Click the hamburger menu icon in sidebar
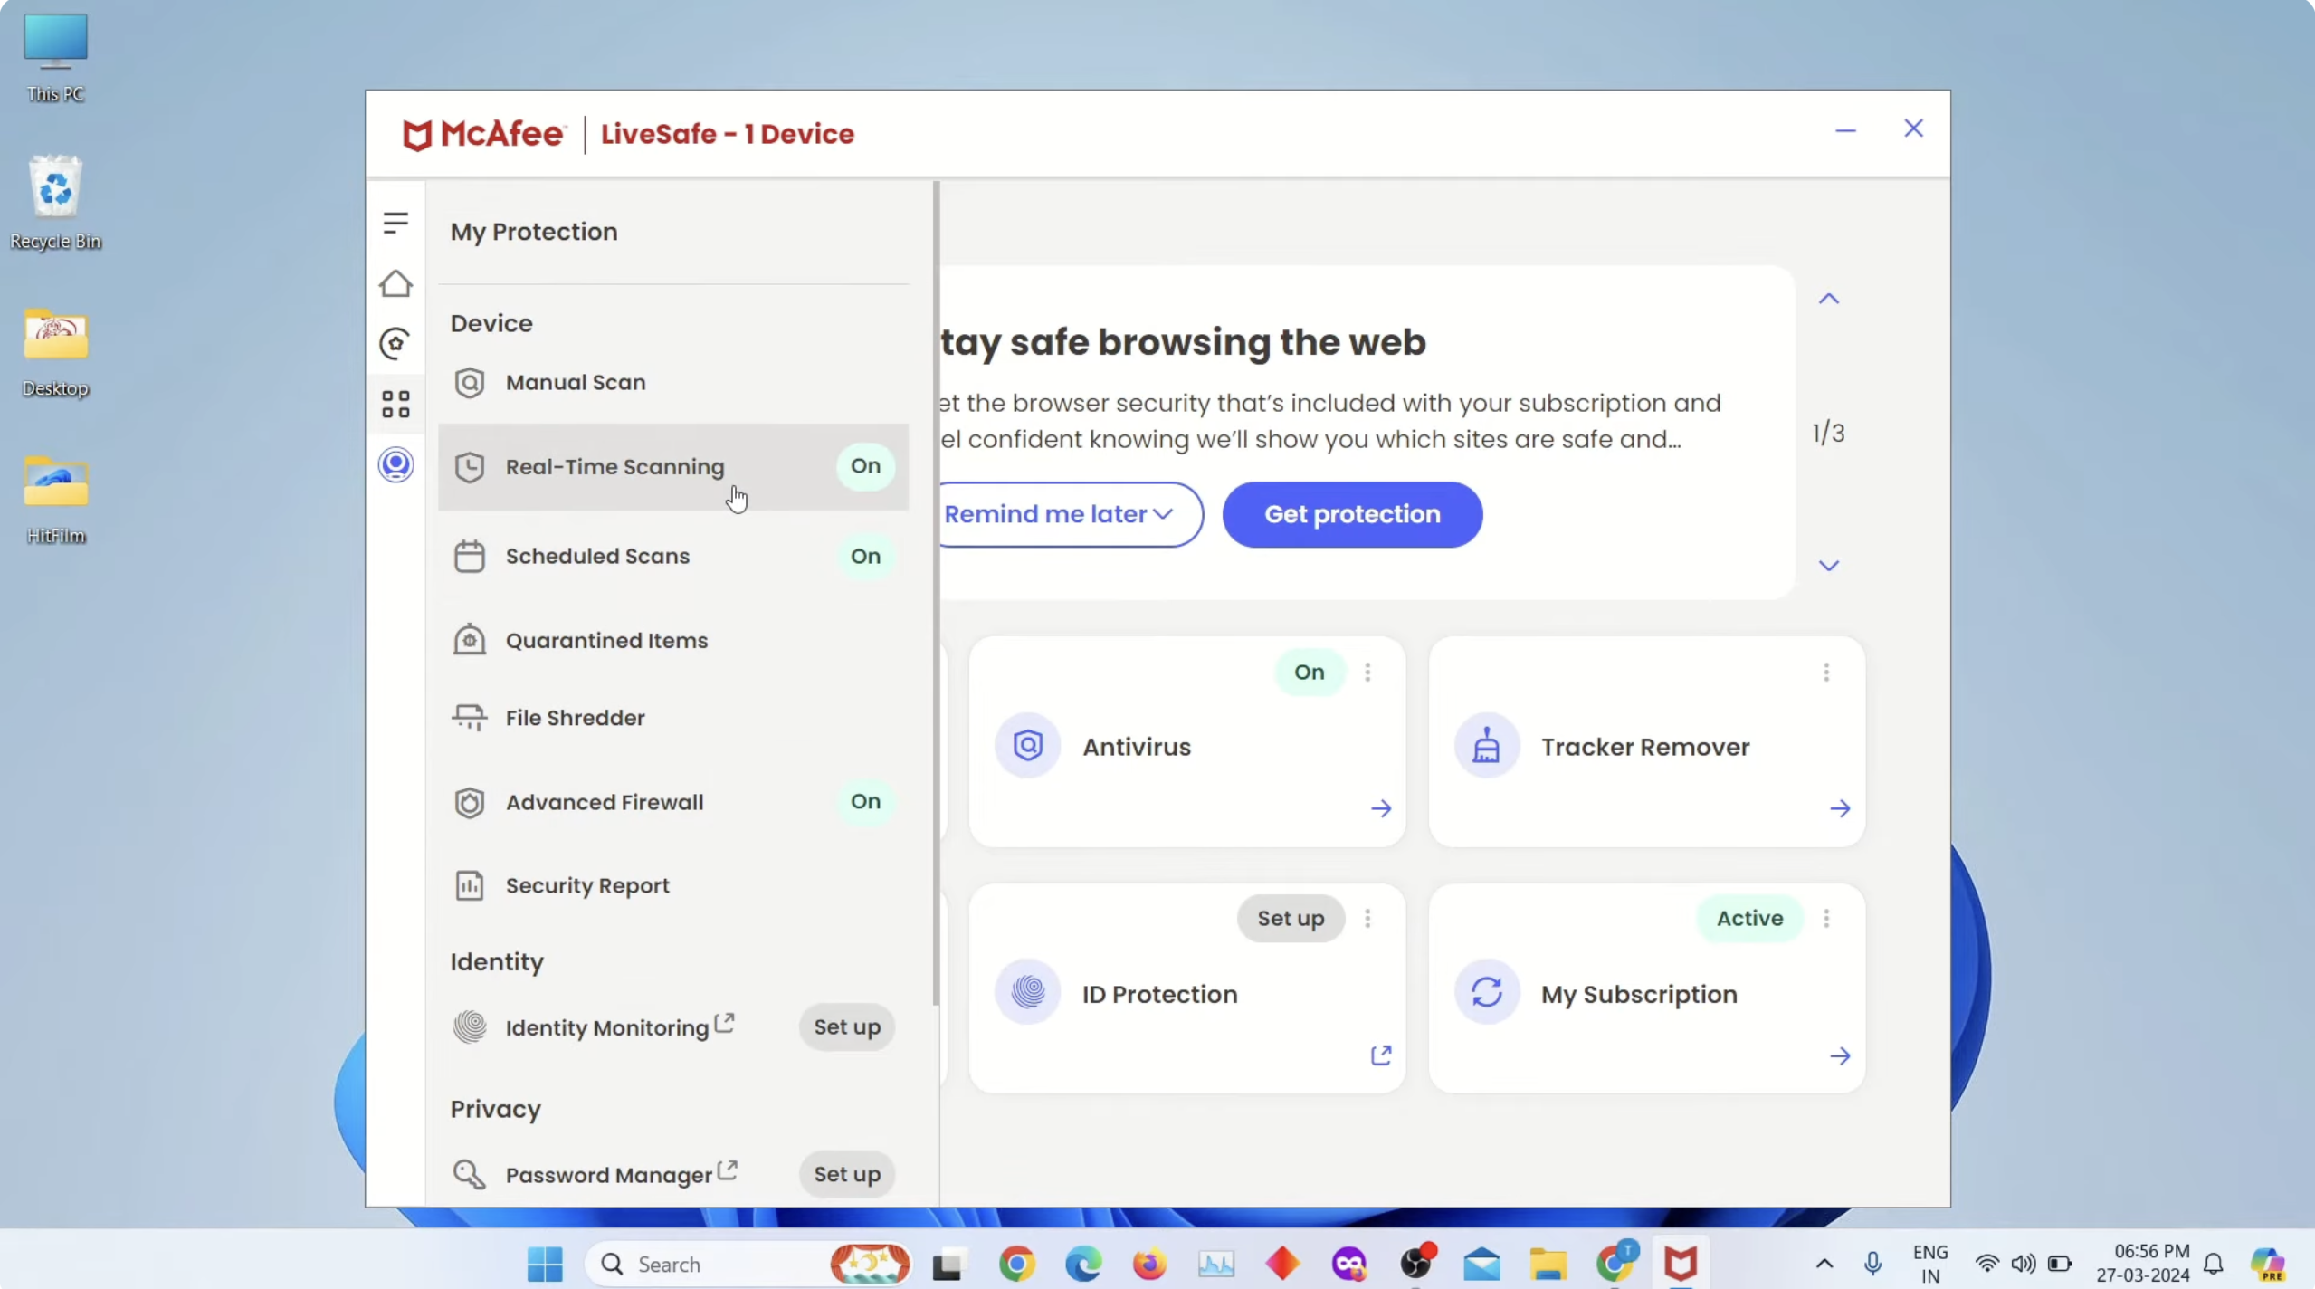The width and height of the screenshot is (2315, 1289). click(x=395, y=223)
